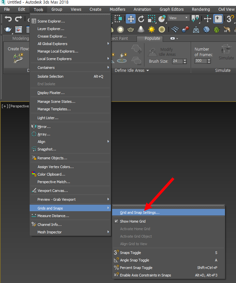Click Select and Manipulate crosshair icon
This screenshot has height=283, width=236.
coord(208,19)
